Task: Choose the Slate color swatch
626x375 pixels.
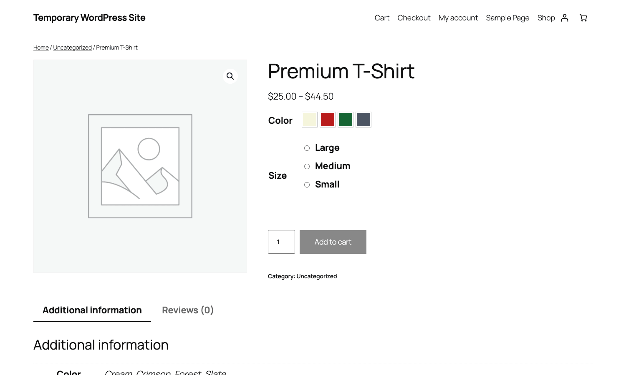Action: click(363, 120)
